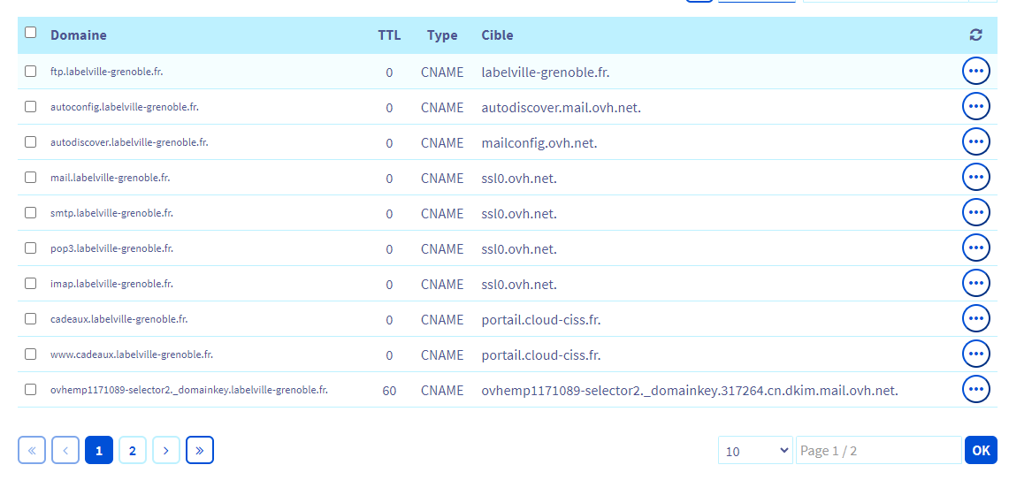The image size is (1009, 503).
Task: Click the refresh icon in table header
Action: pyautogui.click(x=975, y=35)
